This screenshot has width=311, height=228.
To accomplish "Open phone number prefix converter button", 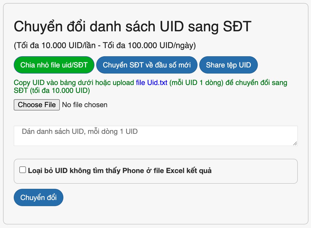I will [147, 65].
